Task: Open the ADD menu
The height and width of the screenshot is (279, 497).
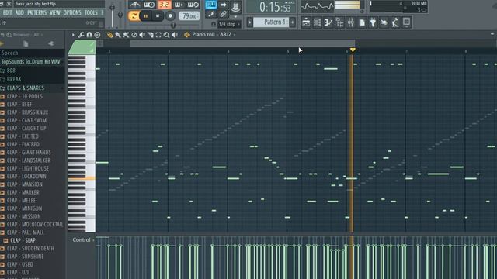Action: tap(19, 13)
